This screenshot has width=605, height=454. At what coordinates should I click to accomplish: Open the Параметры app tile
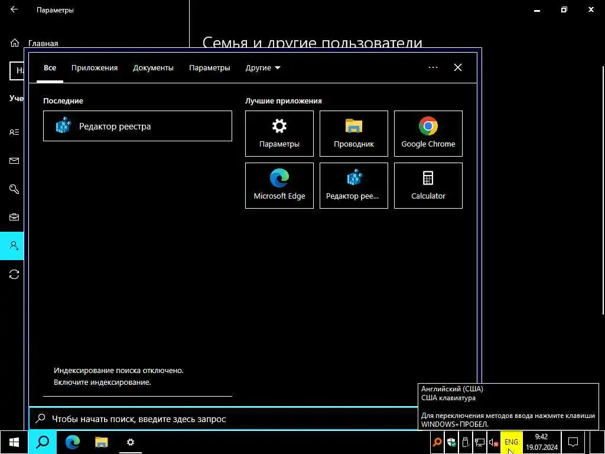tap(279, 134)
